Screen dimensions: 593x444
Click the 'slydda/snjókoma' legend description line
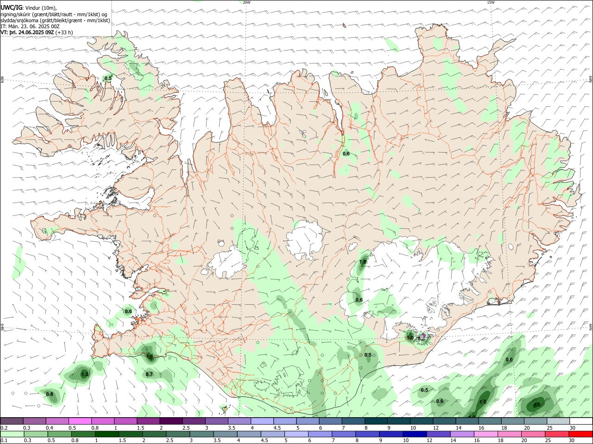(x=55, y=20)
